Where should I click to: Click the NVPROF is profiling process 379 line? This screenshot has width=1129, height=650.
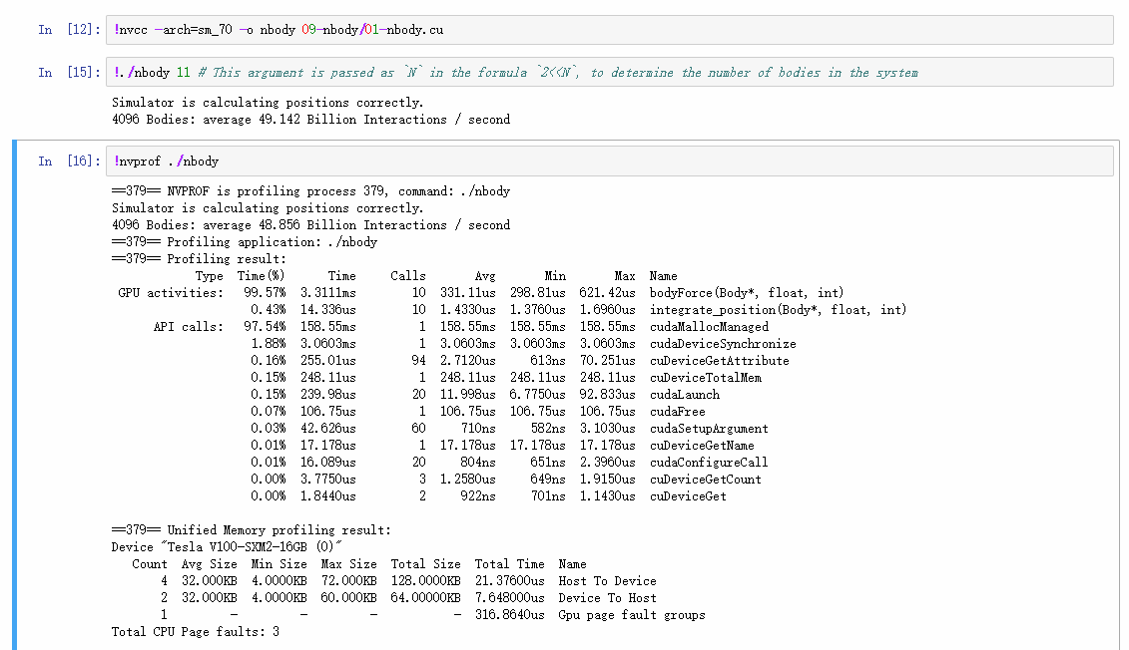point(310,191)
